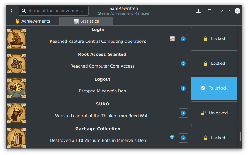Screen dimensions: 248x155
Task: Show info for the SUDO achievement
Action: click(x=183, y=113)
